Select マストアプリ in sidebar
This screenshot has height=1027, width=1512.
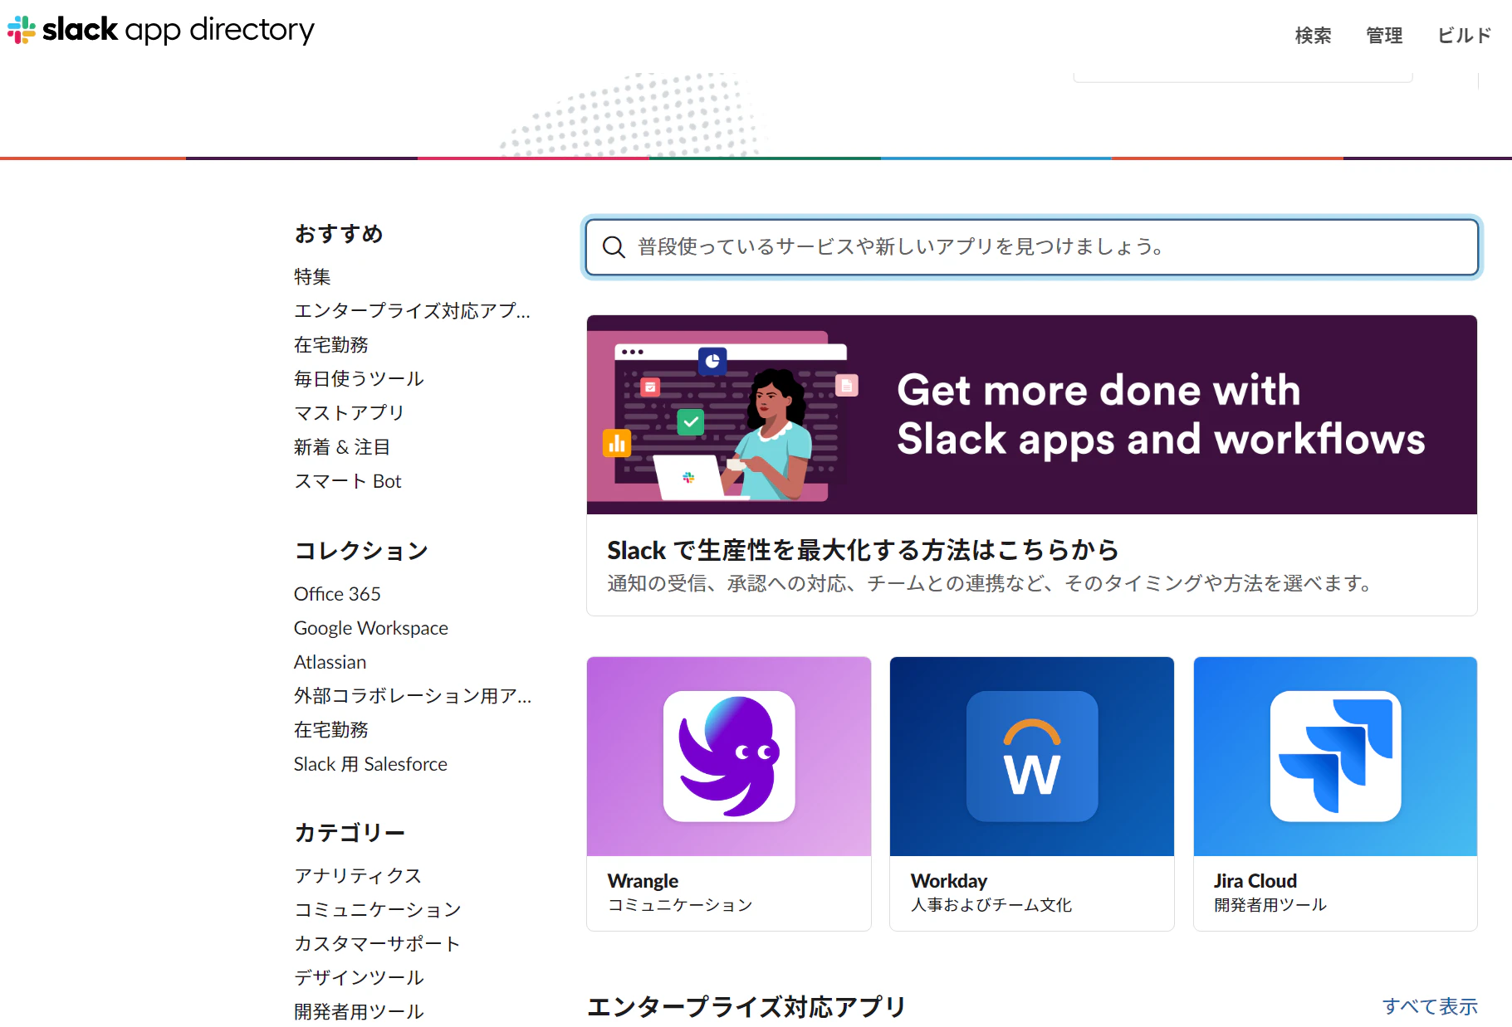click(x=349, y=412)
